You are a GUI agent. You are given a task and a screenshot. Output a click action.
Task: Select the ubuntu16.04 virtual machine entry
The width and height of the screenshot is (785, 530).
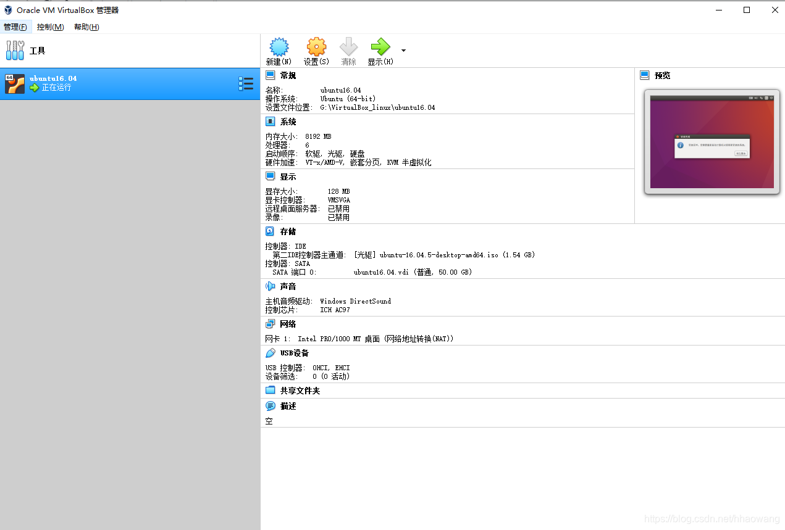[130, 83]
